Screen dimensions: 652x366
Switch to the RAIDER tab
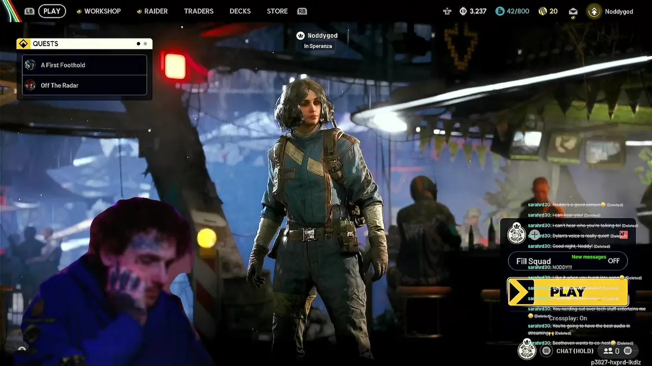coord(156,11)
